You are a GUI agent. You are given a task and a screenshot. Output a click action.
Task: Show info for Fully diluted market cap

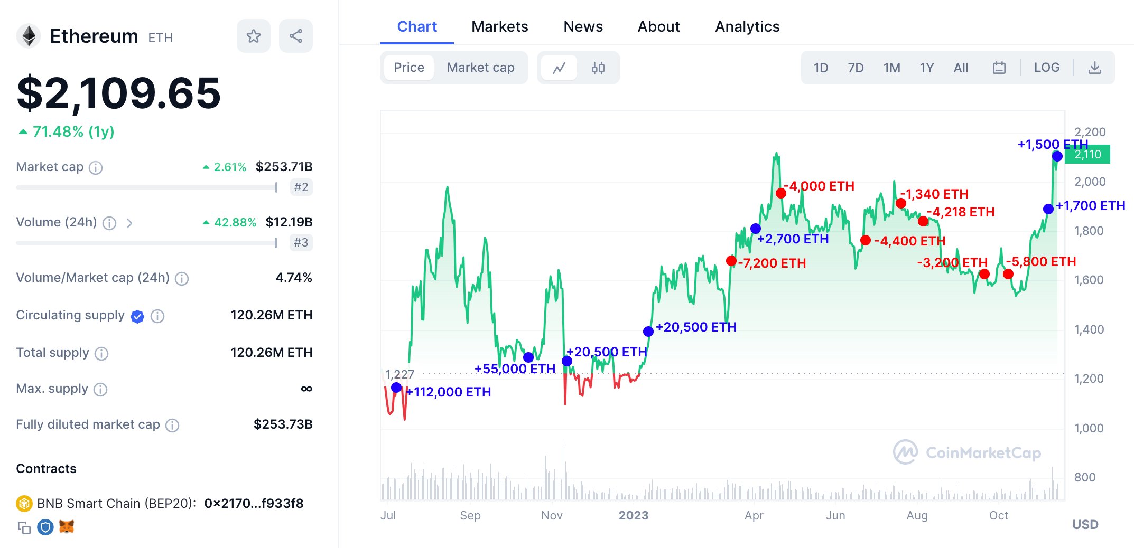point(172,426)
